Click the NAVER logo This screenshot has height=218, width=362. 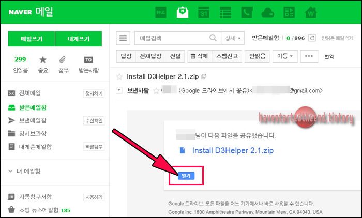[x=20, y=12]
